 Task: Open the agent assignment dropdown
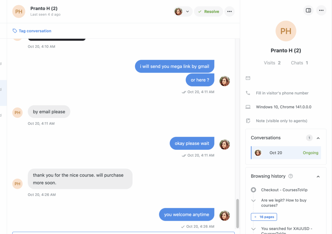click(x=183, y=12)
